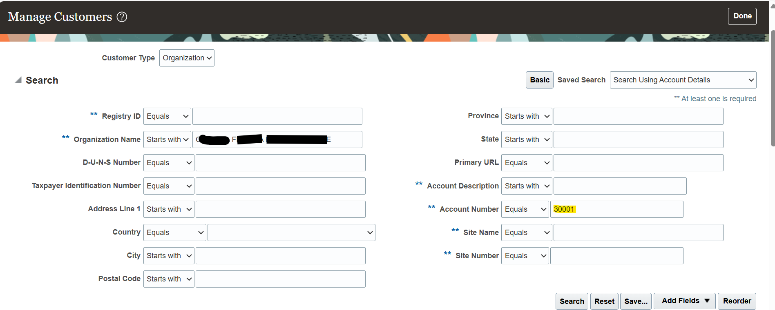Viewport: 775px width, 310px height.
Task: Open the Province operator dropdown
Action: [527, 116]
